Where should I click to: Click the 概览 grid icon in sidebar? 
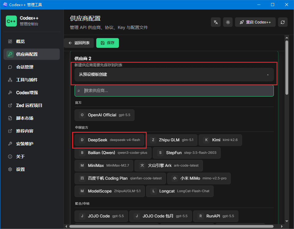tap(10, 41)
